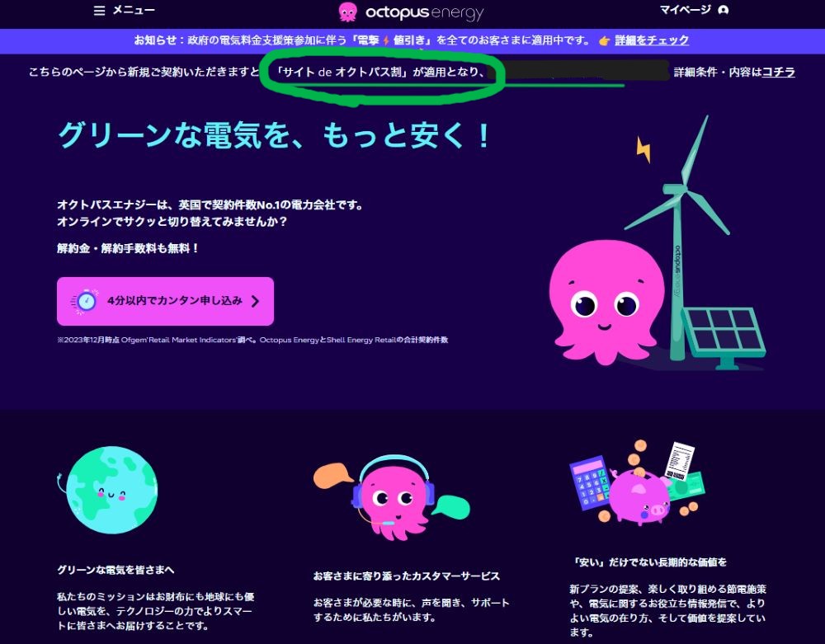The width and height of the screenshot is (825, 644).
Task: Follow the 詳細をチェック link
Action: pyautogui.click(x=652, y=40)
